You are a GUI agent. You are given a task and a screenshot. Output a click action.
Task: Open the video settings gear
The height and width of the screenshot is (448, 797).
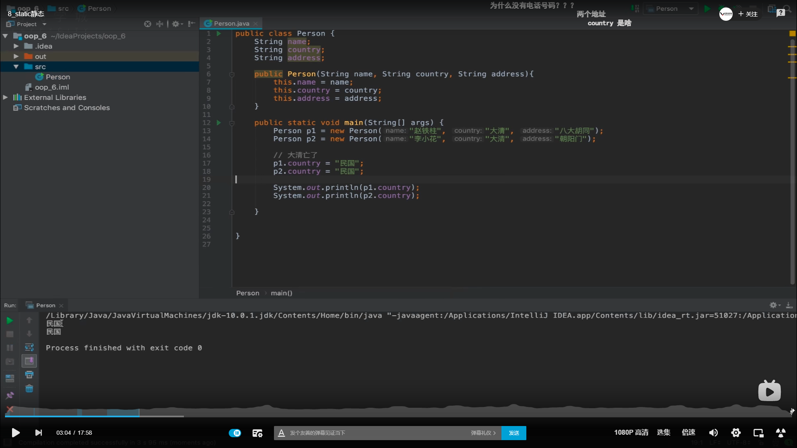(736, 433)
